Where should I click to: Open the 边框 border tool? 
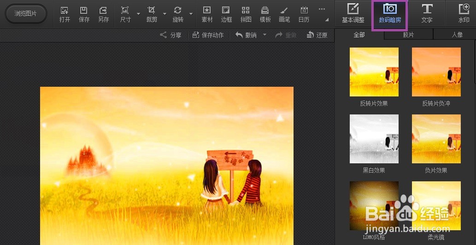click(x=226, y=15)
